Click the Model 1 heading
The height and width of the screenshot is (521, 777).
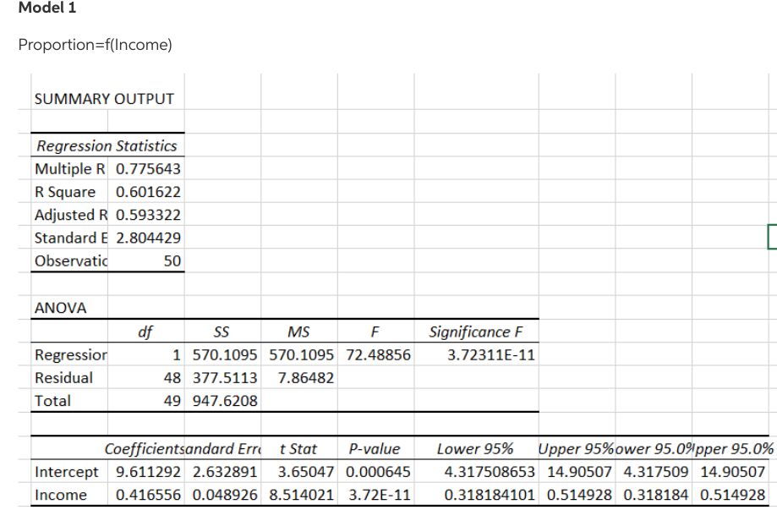click(45, 8)
